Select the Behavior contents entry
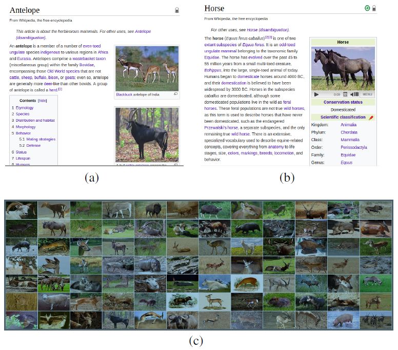Screen dimensions: 398x350 coord(23,133)
